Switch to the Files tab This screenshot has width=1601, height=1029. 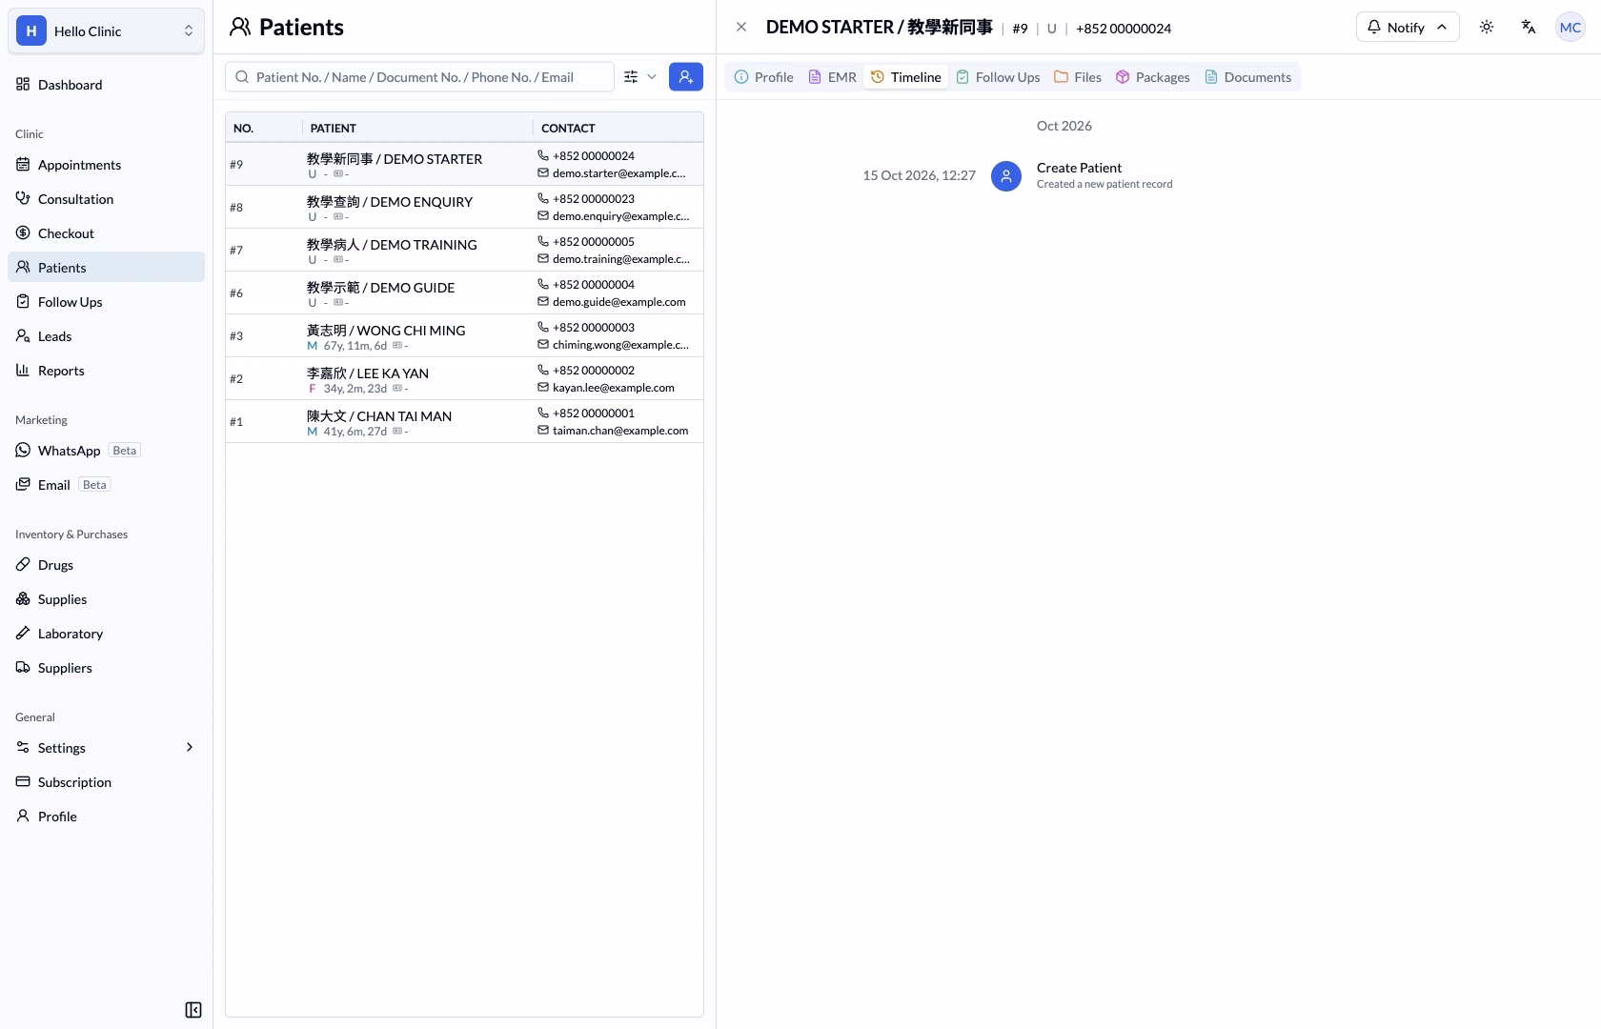[x=1078, y=77]
